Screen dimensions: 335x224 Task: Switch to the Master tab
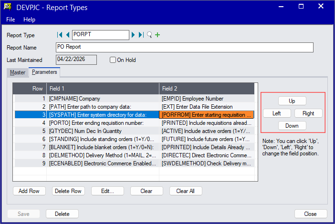tap(18, 72)
